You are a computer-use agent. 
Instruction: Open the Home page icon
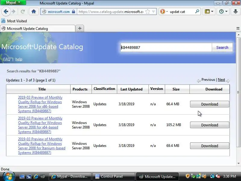(34, 11)
